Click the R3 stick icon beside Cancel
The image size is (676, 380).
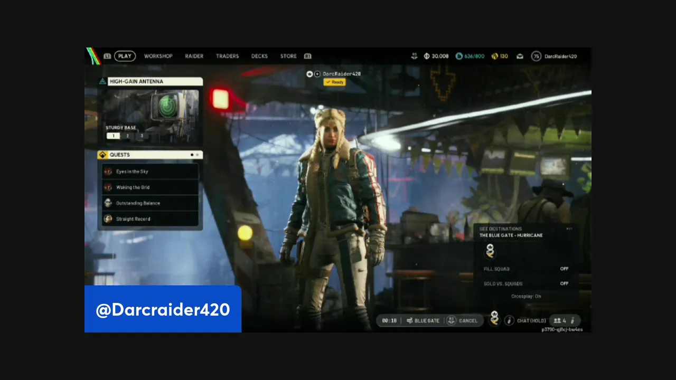coord(451,320)
